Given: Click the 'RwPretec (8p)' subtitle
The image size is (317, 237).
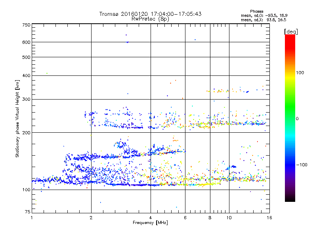Looking at the screenshot, I should click(x=150, y=19).
